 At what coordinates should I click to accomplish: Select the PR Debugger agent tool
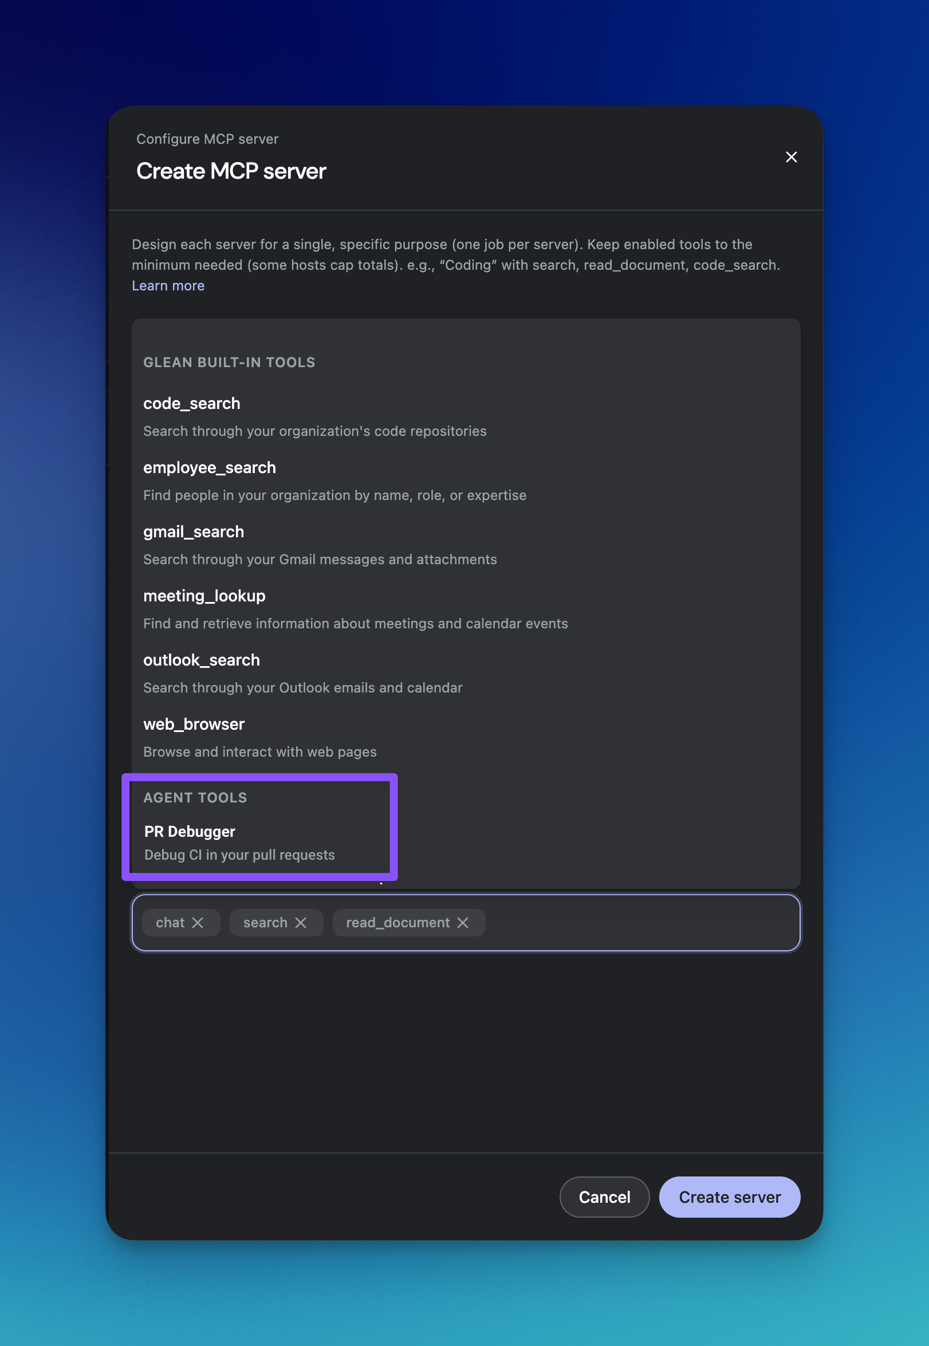[189, 831]
